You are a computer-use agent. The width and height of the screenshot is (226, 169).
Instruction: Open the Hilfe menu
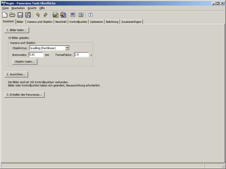point(42,8)
